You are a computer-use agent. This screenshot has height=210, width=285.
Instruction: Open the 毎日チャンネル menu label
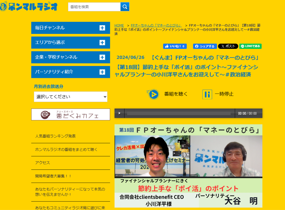(x=50, y=28)
